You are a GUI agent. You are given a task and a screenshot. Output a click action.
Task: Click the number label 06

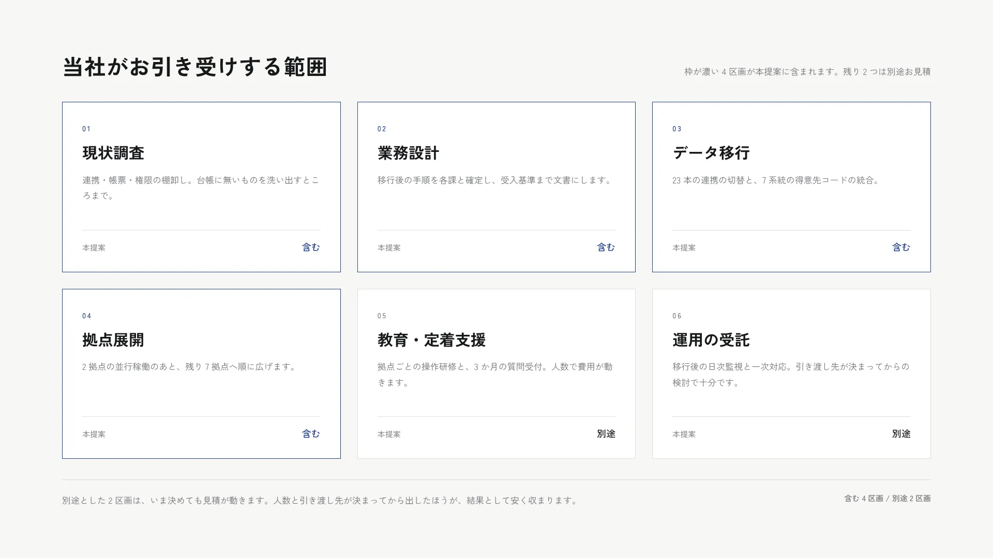coord(677,316)
